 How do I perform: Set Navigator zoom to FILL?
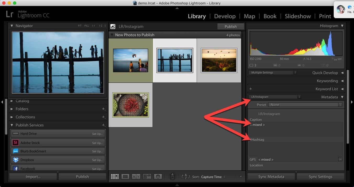click(x=87, y=26)
